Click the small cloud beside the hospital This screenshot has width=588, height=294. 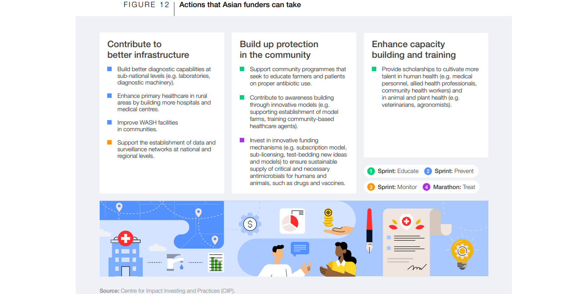(157, 248)
